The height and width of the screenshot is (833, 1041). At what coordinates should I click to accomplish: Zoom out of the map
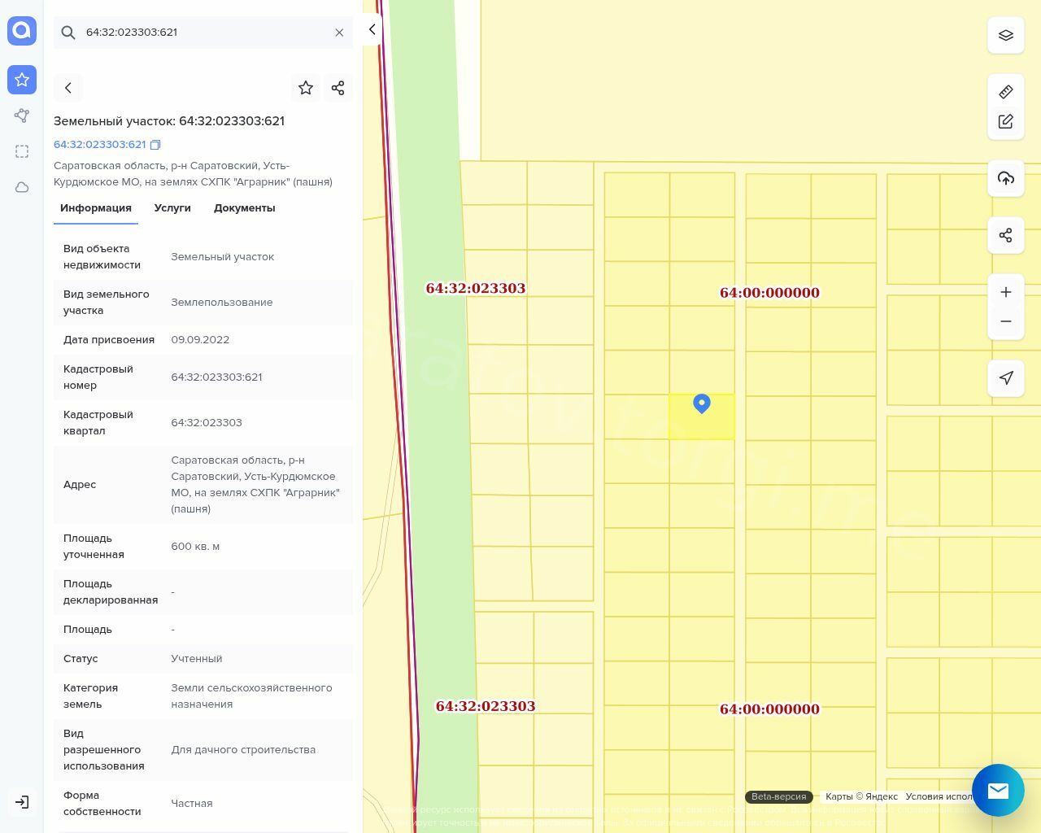(x=1005, y=321)
